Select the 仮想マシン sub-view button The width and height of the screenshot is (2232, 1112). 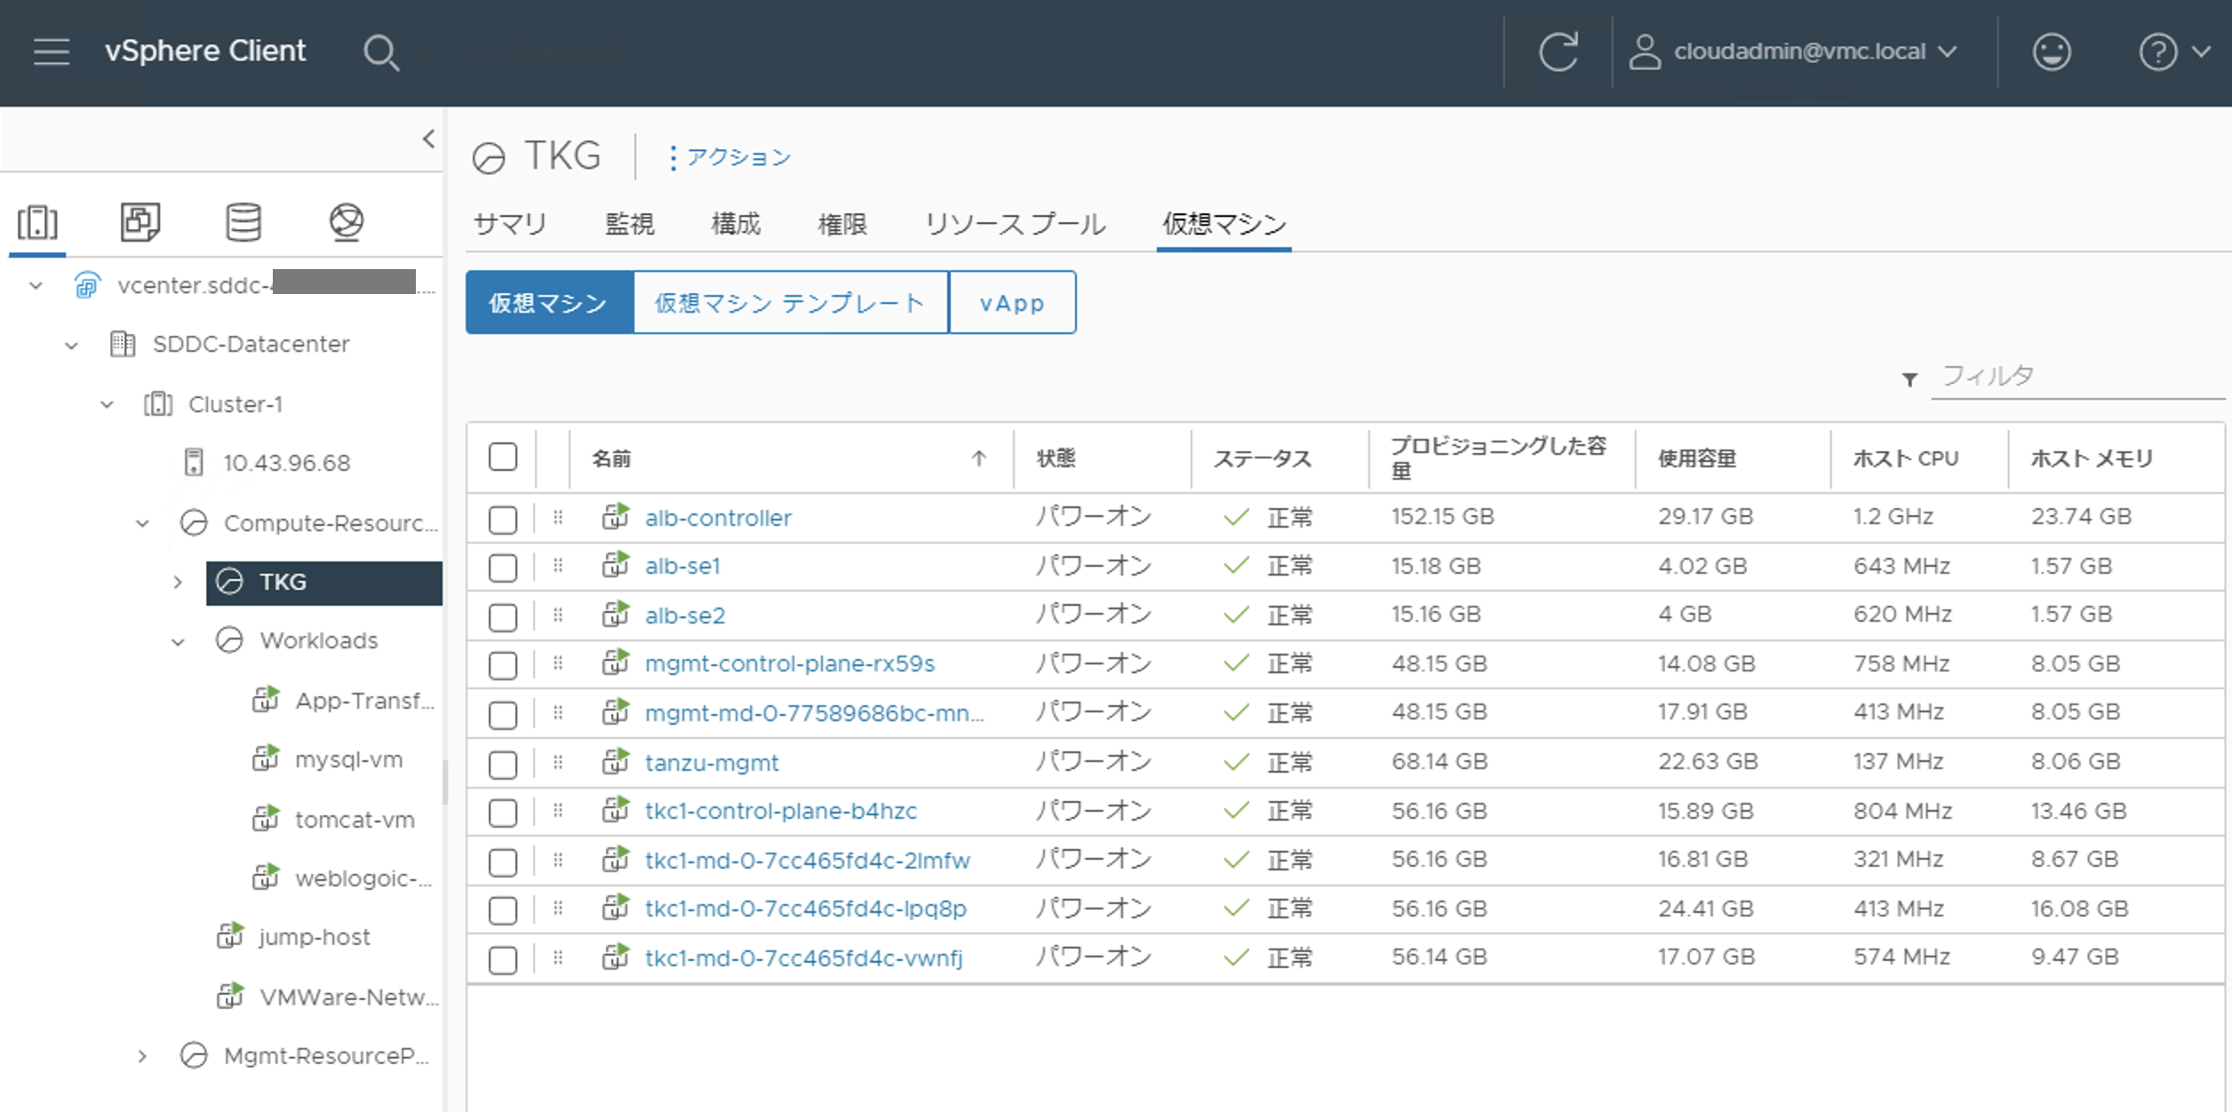549,303
